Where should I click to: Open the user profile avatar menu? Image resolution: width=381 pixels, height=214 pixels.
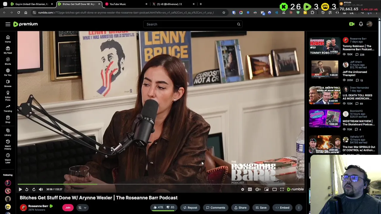pos(369,24)
